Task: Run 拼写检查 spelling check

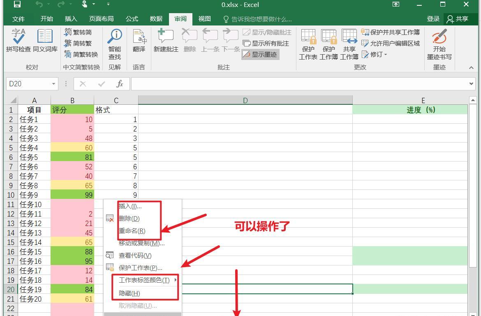Action: tap(18, 40)
